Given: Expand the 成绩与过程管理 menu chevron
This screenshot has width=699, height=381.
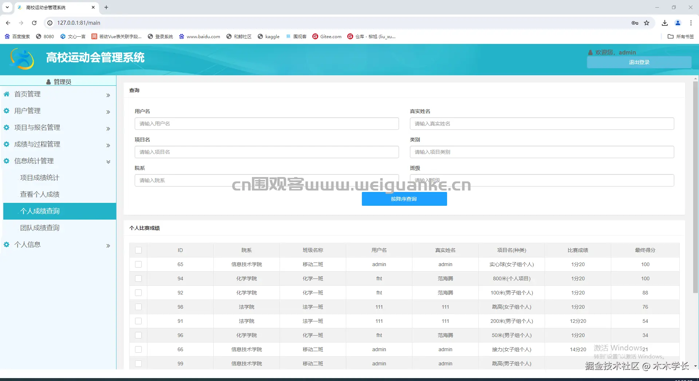Looking at the screenshot, I should tap(108, 145).
